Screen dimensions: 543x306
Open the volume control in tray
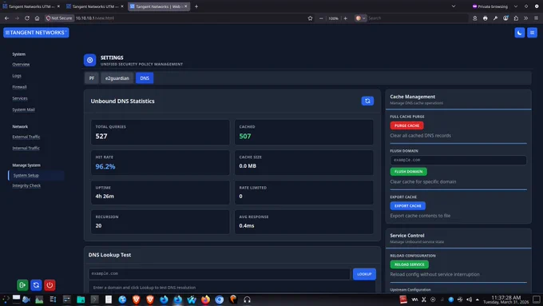click(x=469, y=300)
